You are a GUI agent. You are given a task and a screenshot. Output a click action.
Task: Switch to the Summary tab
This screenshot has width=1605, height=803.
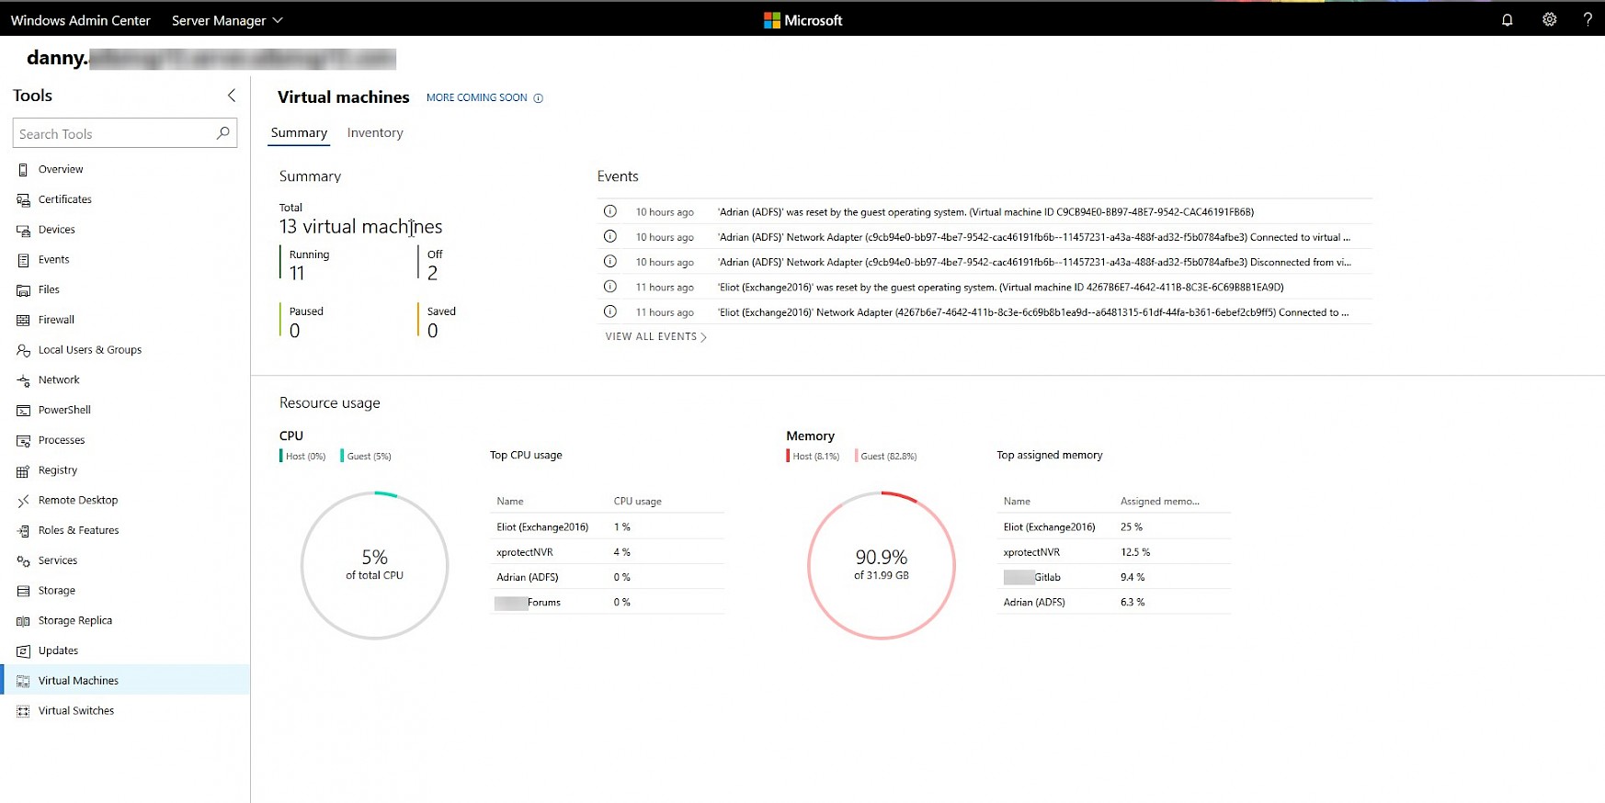click(x=299, y=133)
